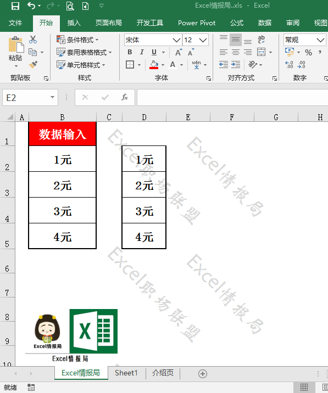328x393 pixels.
Task: Select the red 数据输入 header cell
Action: click(62, 134)
